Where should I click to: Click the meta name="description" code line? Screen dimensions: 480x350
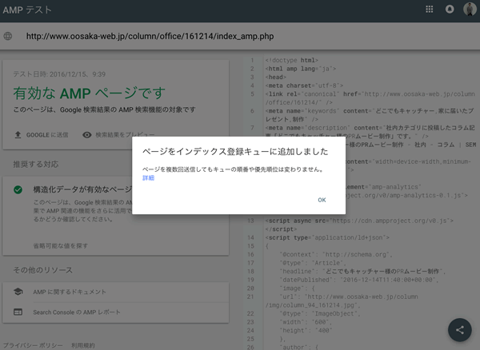tap(370, 132)
